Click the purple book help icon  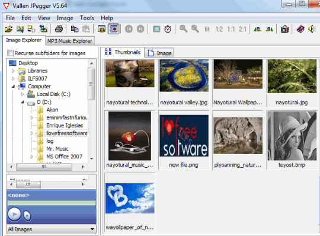click(300, 29)
